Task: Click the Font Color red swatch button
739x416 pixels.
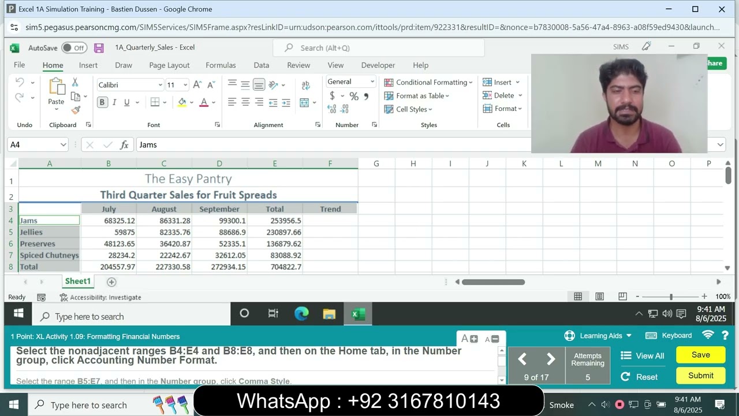Action: coord(204,103)
